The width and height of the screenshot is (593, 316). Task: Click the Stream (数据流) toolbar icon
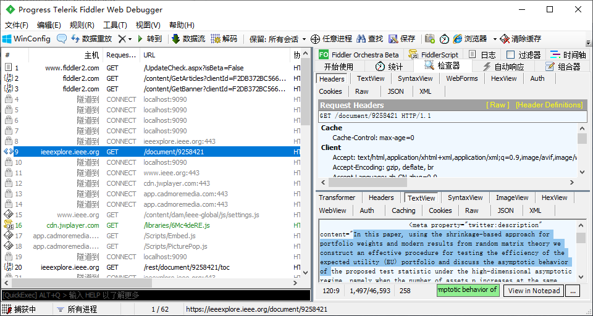176,38
